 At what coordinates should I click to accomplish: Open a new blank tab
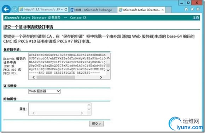[168, 10]
